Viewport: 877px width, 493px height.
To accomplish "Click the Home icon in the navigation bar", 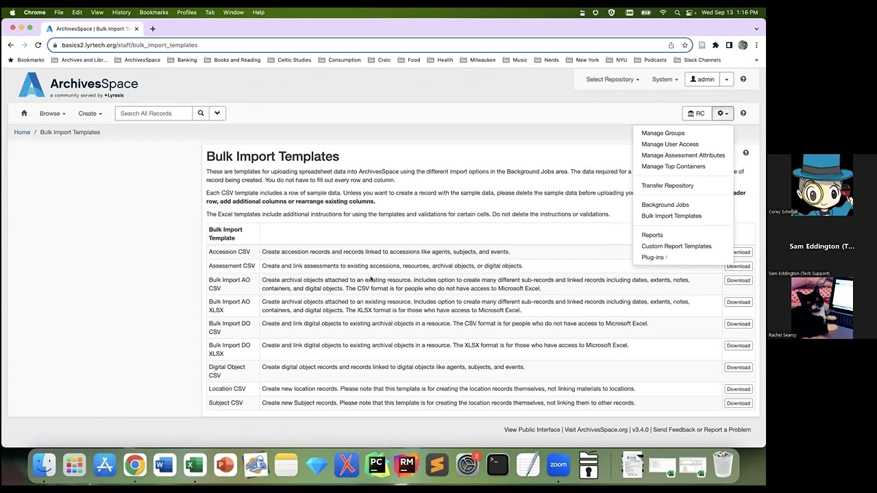I will 24,113.
